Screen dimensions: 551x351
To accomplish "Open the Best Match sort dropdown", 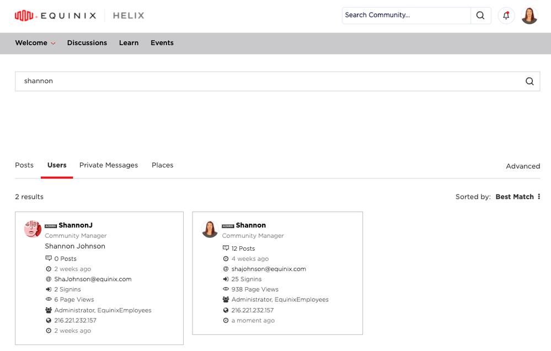I will tap(514, 197).
